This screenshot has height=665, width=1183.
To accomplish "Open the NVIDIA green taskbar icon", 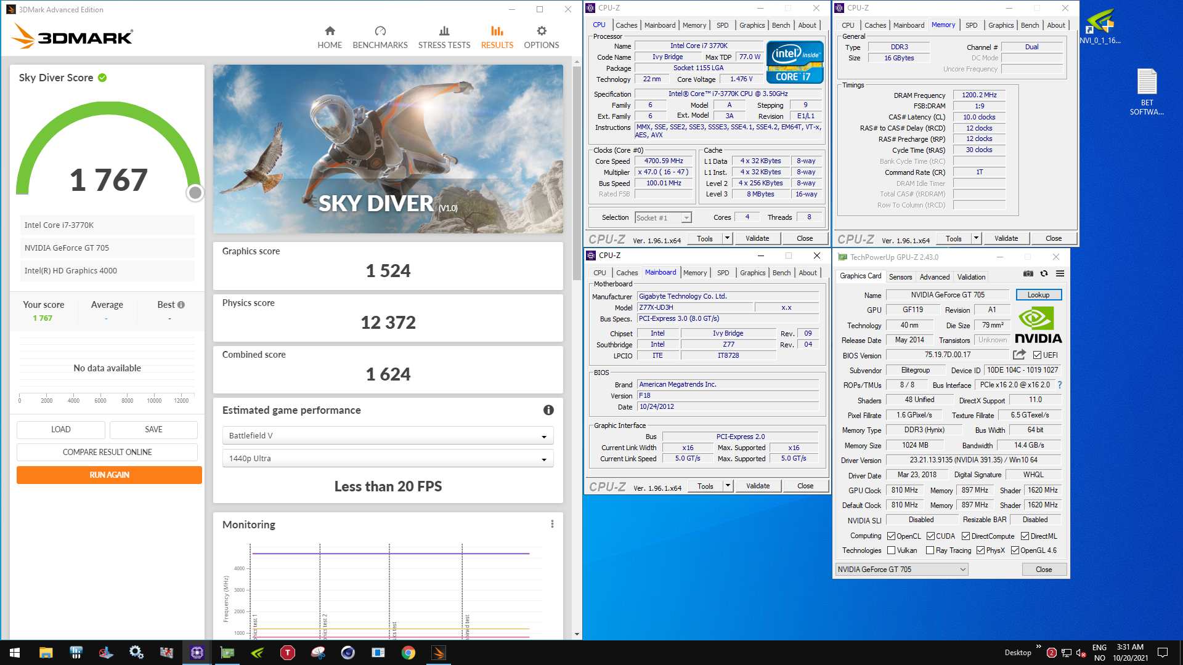I will click(258, 653).
